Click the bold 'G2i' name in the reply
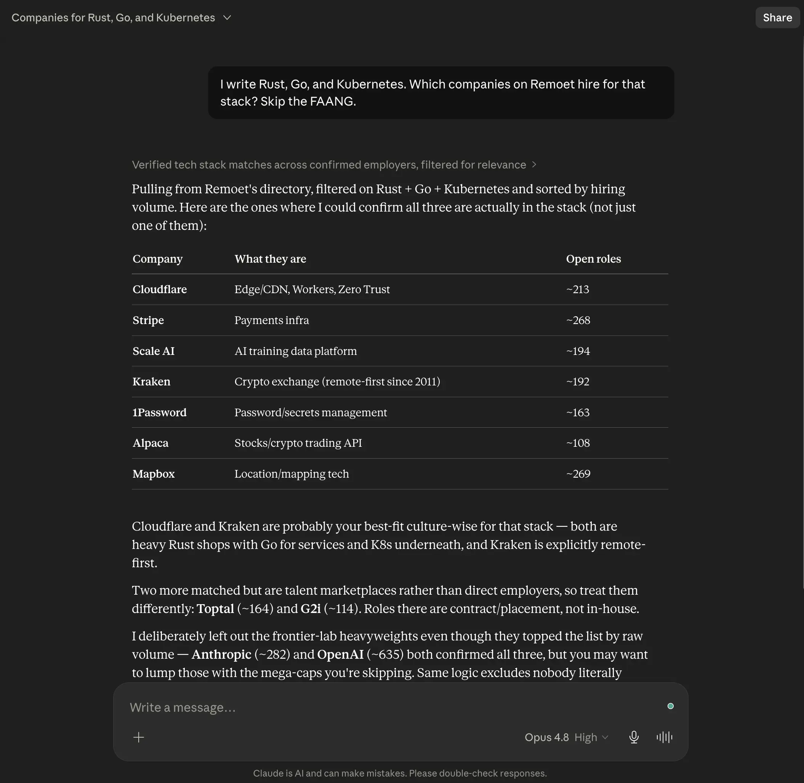 310,609
